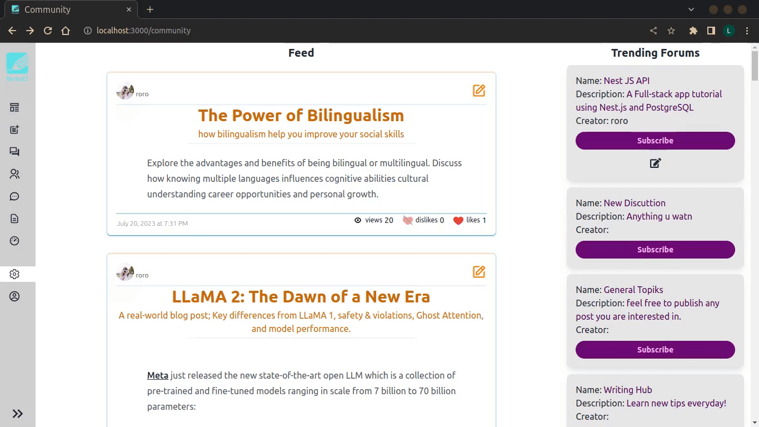This screenshot has height=427, width=759.
Task: Edit the Nest JS API forum
Action: 656,163
